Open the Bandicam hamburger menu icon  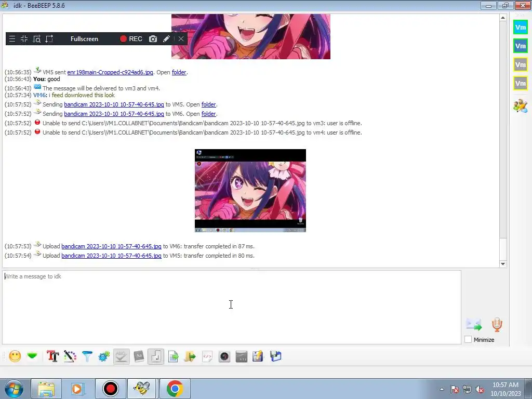[12, 38]
